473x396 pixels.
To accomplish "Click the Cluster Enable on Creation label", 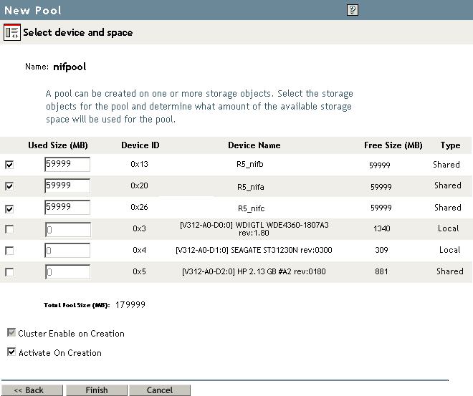I will point(71,334).
